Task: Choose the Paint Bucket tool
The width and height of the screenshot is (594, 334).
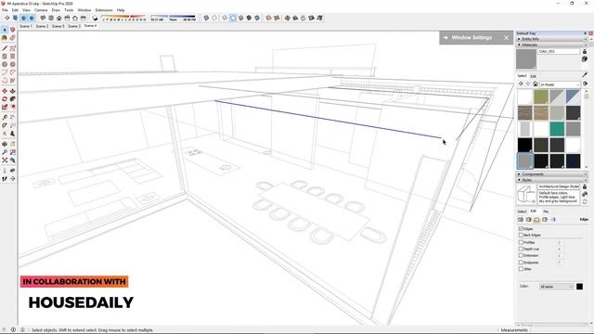Action: [5, 38]
